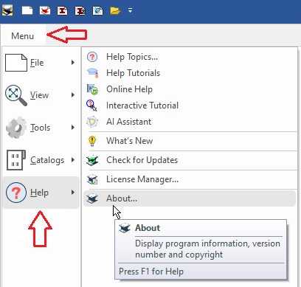Click the Interactive Tutorial cursor icon
The width and height of the screenshot is (301, 287).
pos(91,106)
